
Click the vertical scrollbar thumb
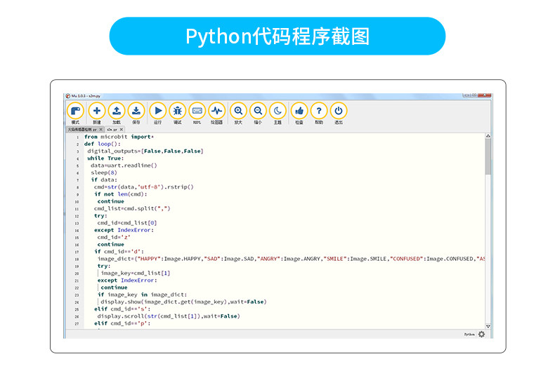488,156
